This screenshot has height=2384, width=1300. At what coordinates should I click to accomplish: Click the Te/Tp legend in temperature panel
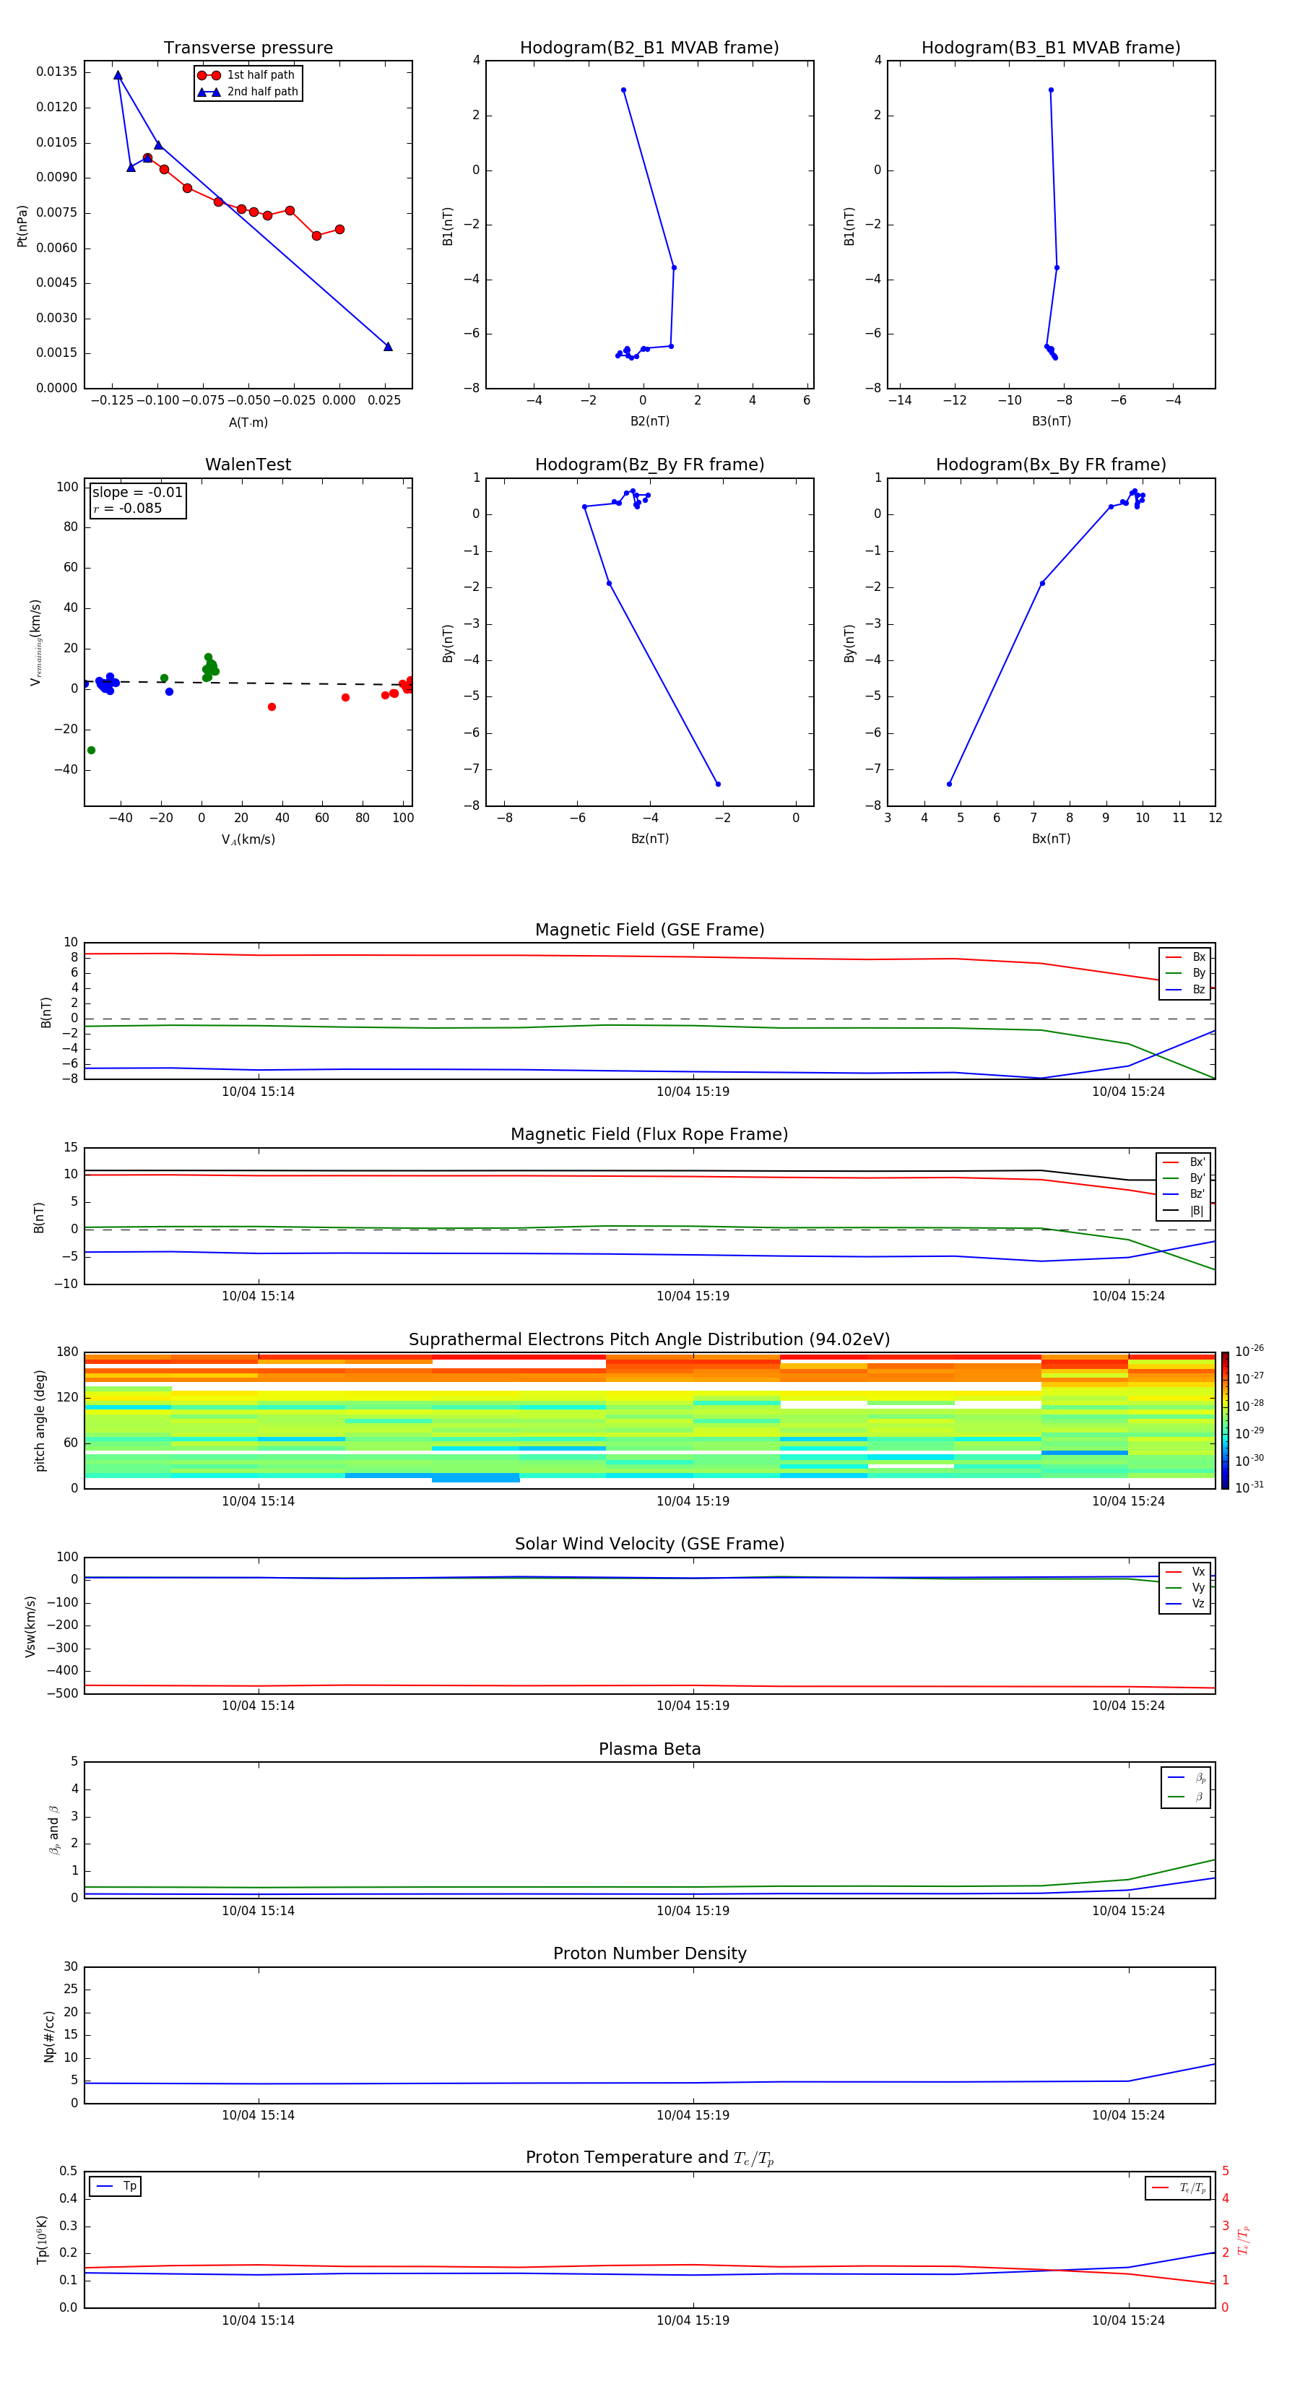coord(1179,2188)
